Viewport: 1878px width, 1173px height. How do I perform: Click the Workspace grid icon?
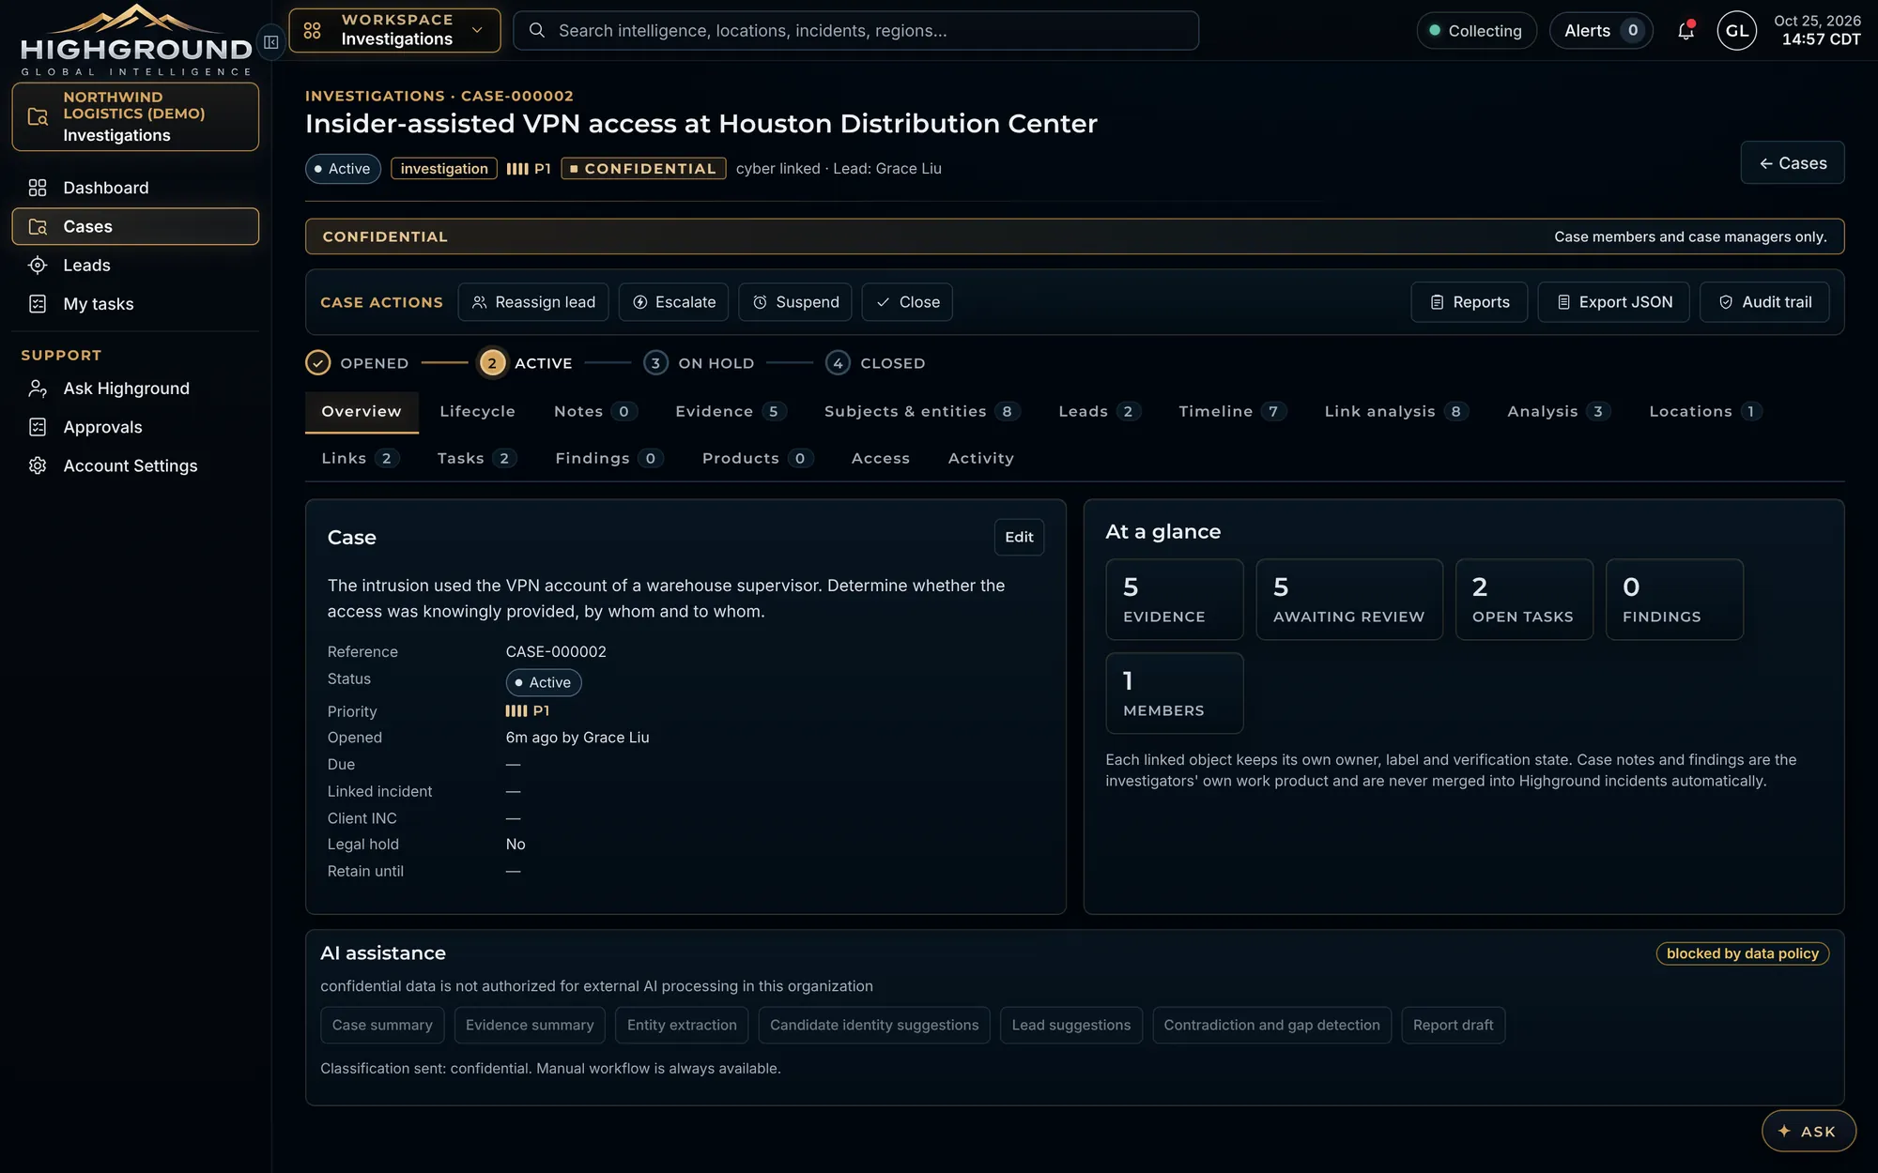[313, 31]
